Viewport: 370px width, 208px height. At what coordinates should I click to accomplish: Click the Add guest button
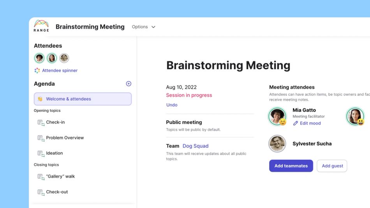pyautogui.click(x=332, y=166)
